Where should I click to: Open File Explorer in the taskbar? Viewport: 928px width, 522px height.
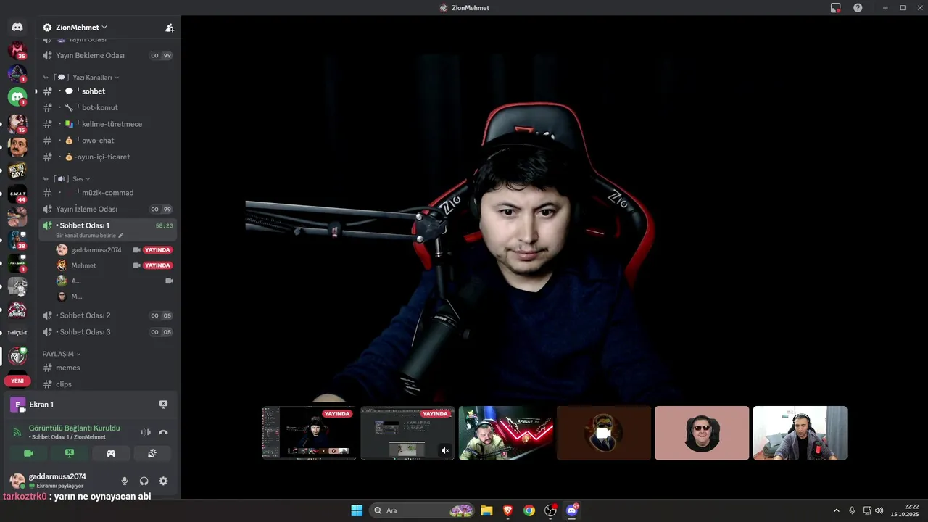[486, 510]
